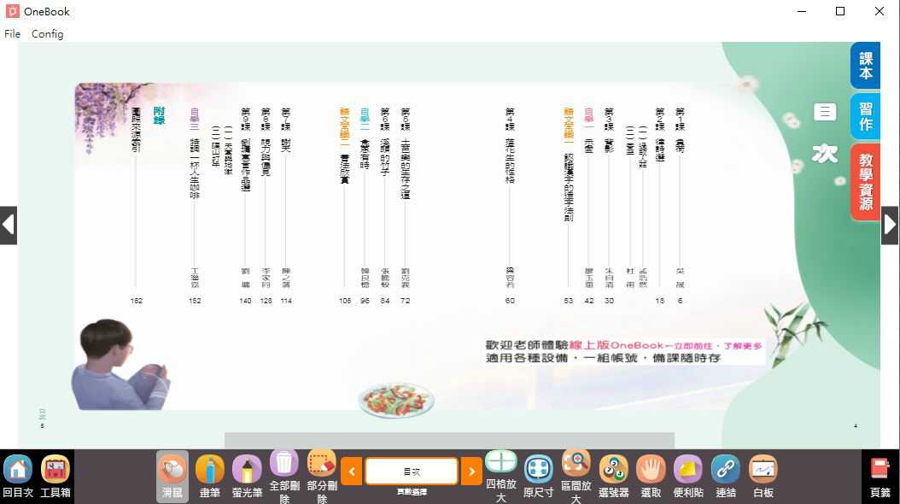This screenshot has height=504, width=900.
Task: Click page number 60
Action: tap(510, 301)
